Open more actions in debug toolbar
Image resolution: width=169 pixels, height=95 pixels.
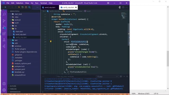point(37,7)
